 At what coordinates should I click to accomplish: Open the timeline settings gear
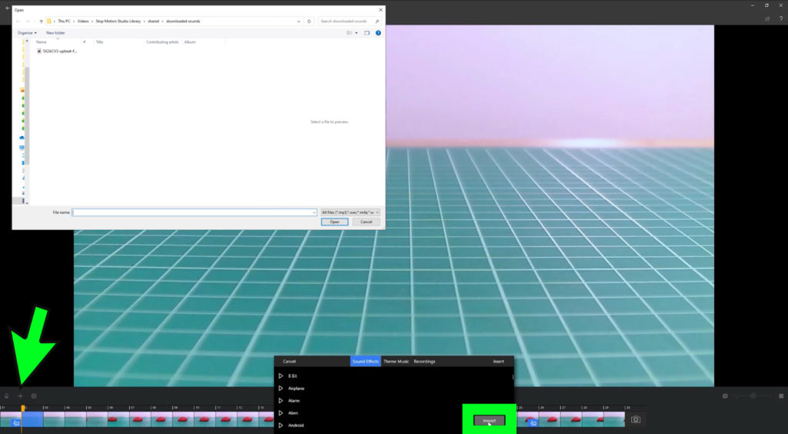tap(34, 396)
